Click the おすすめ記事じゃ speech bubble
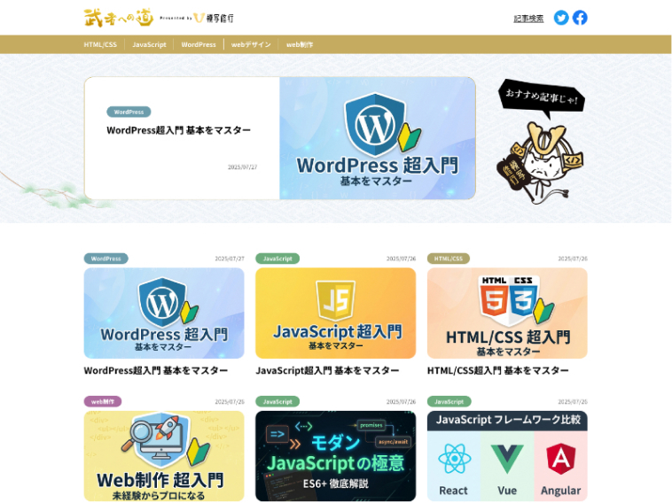The height and width of the screenshot is (503, 672). (x=542, y=98)
